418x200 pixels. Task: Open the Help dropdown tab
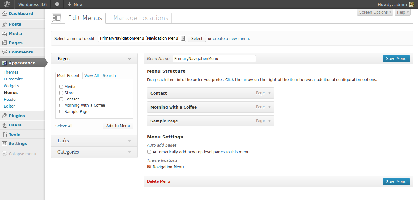pos(403,12)
